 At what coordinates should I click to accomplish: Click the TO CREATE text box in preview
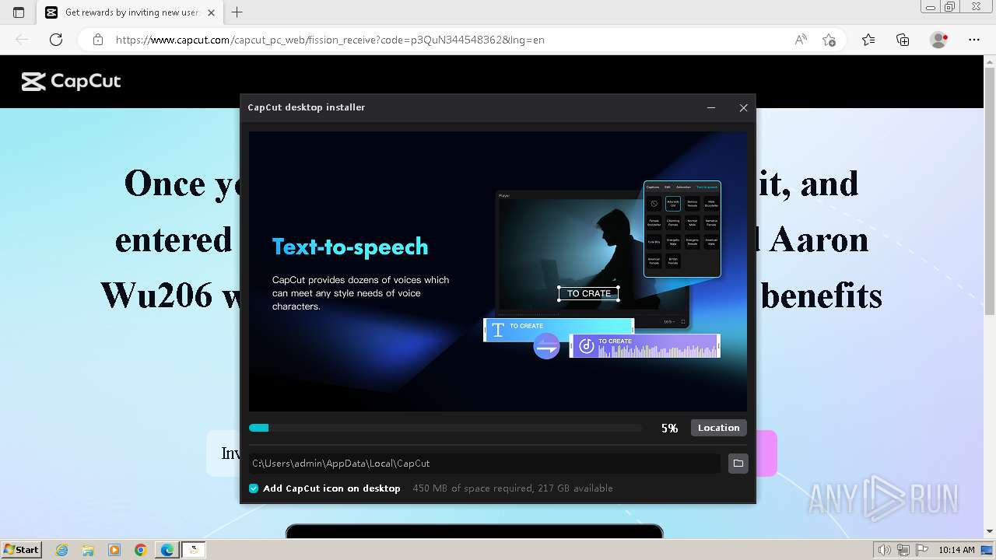coord(589,294)
